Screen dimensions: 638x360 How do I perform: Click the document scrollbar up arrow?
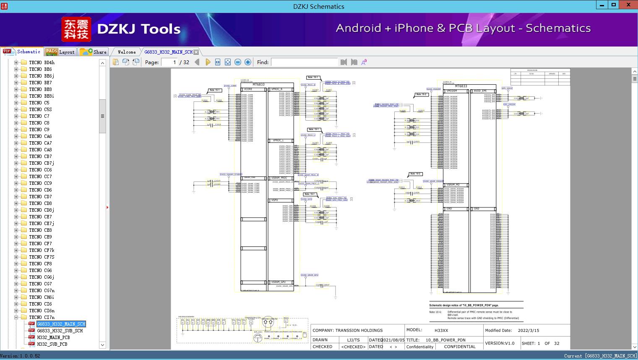[635, 72]
